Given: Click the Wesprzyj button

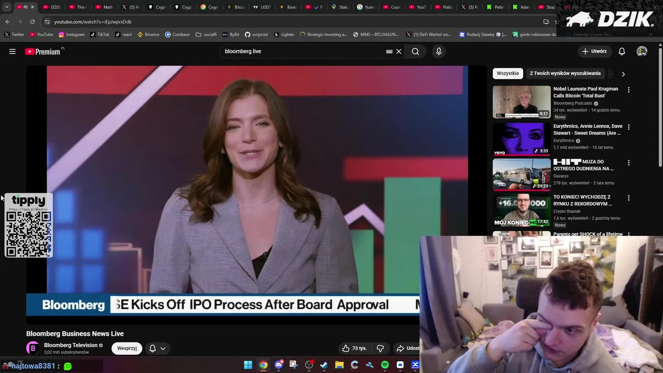Looking at the screenshot, I should coord(127,348).
